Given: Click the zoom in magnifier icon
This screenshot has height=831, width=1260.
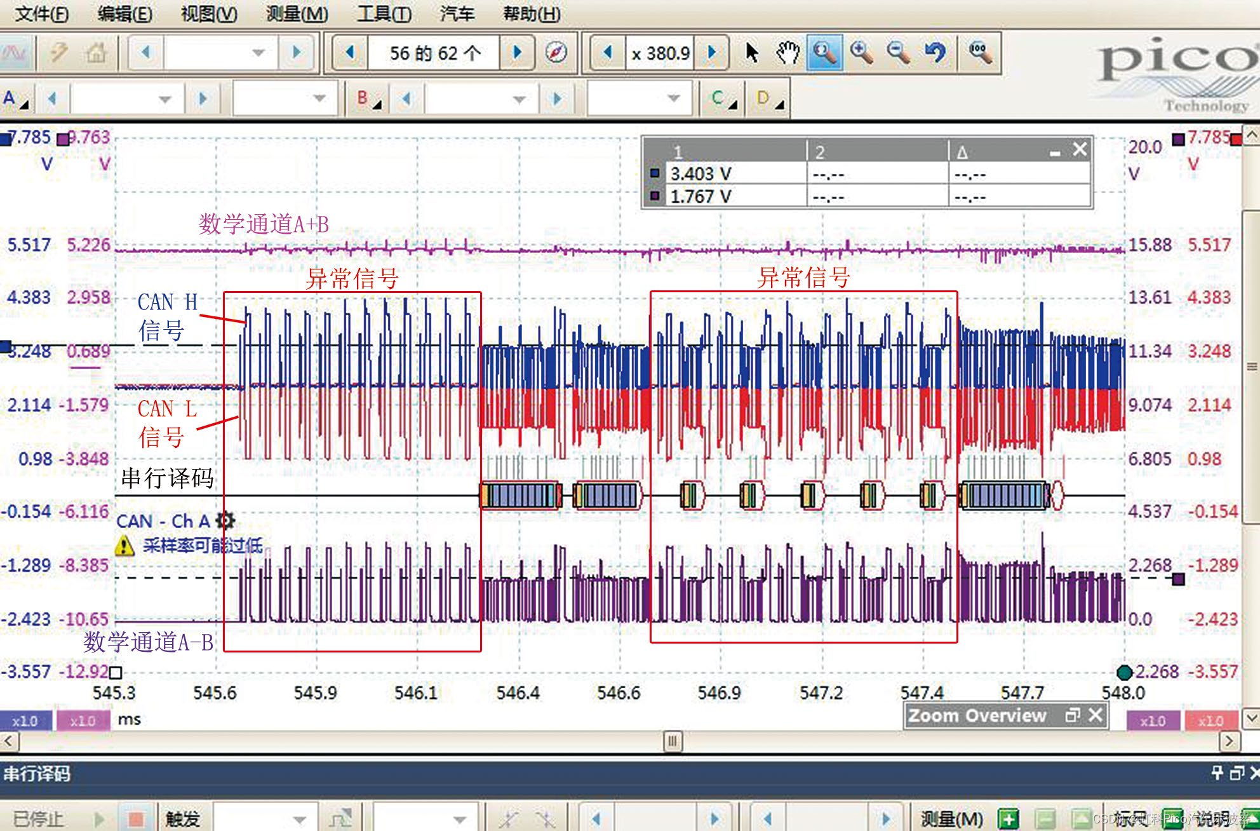Looking at the screenshot, I should [x=861, y=53].
